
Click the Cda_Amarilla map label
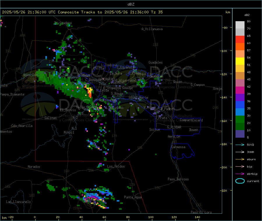click(x=22, y=126)
